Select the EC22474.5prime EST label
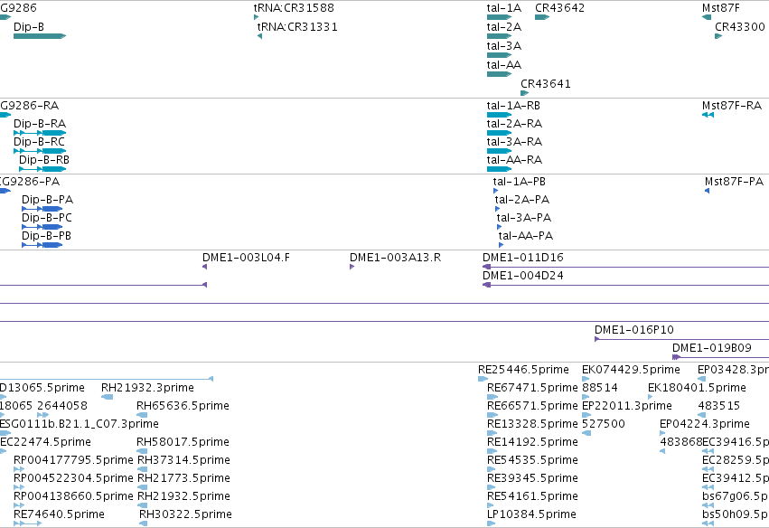Image resolution: width=769 pixels, height=528 pixels. (45, 442)
